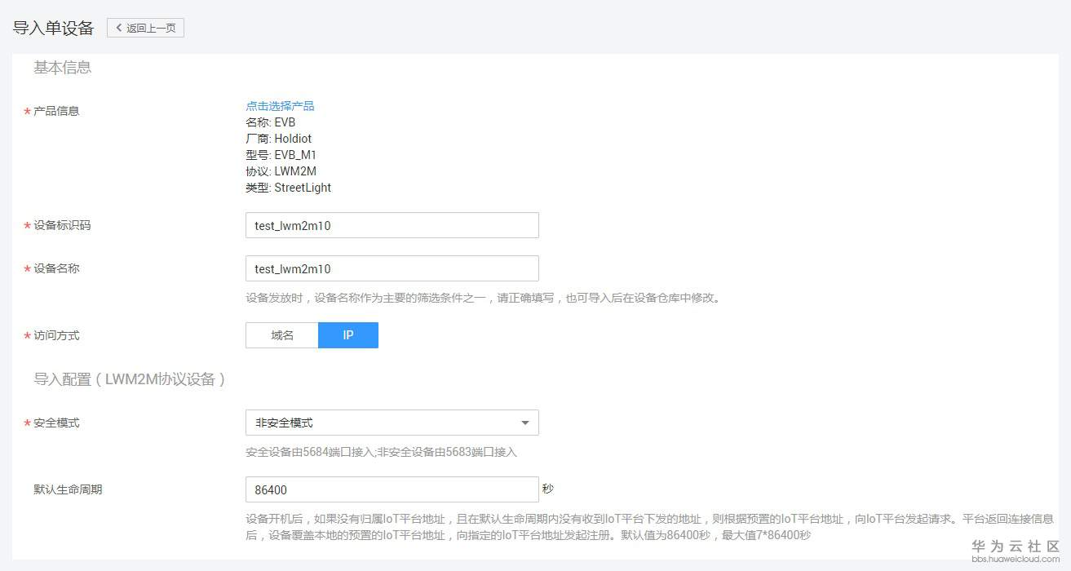Click the 设备发放时 hint under device name
The width and height of the screenshot is (1071, 571).
click(x=483, y=298)
